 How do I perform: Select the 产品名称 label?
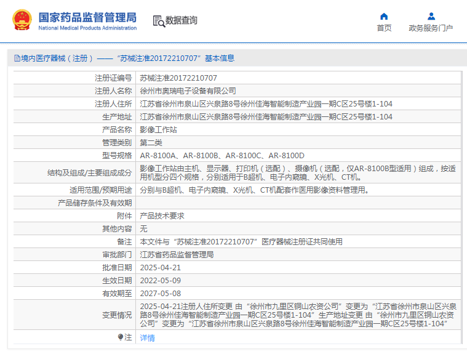tap(117, 130)
